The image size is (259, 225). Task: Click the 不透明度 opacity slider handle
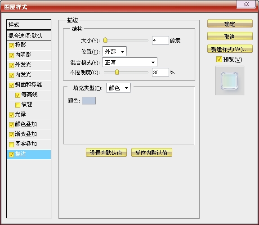[117, 72]
